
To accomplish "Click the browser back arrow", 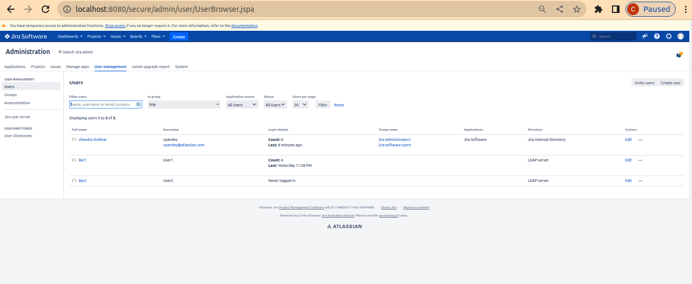I will pos(10,9).
